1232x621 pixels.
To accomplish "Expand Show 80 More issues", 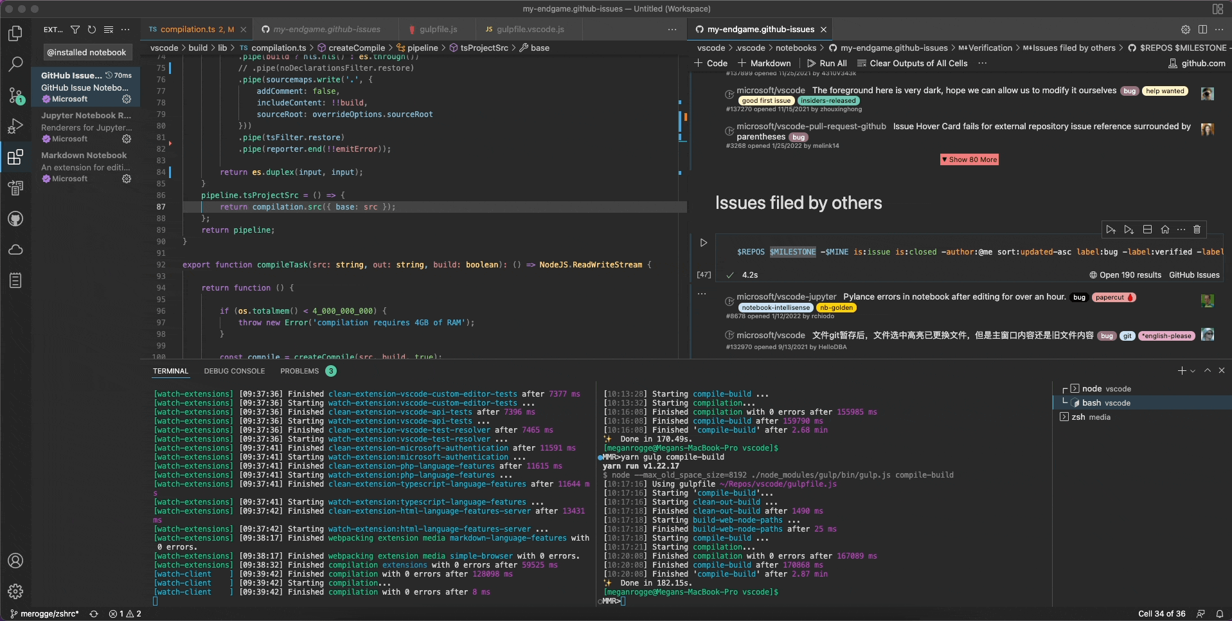I will click(969, 159).
